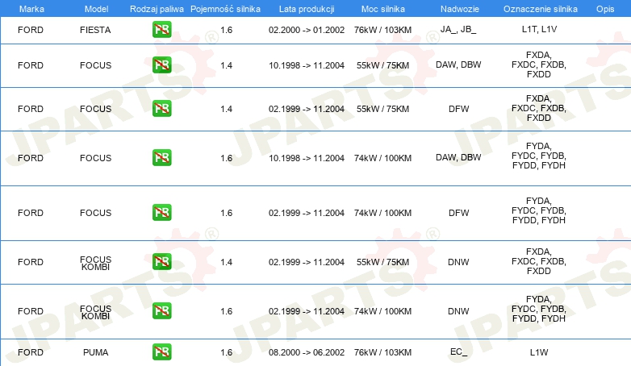631x366 pixels.
Task: Click 10.1998 -> 11.2004 in FOCUS 1.6 row
Action: [x=307, y=159]
